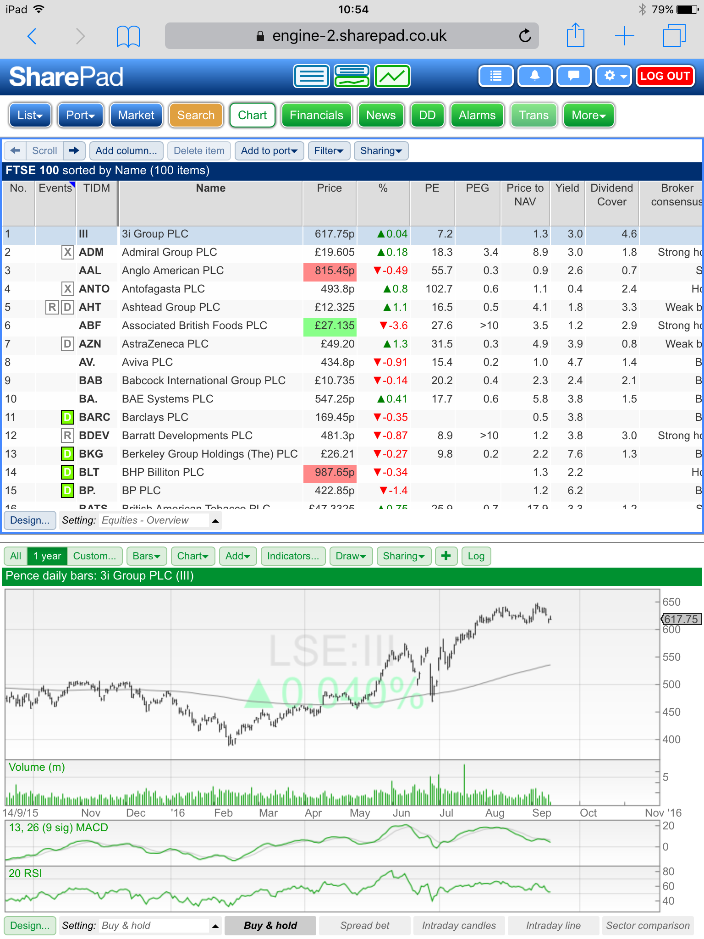Open the Bars dropdown on chart toolbar
Image resolution: width=704 pixels, height=939 pixels.
click(146, 556)
